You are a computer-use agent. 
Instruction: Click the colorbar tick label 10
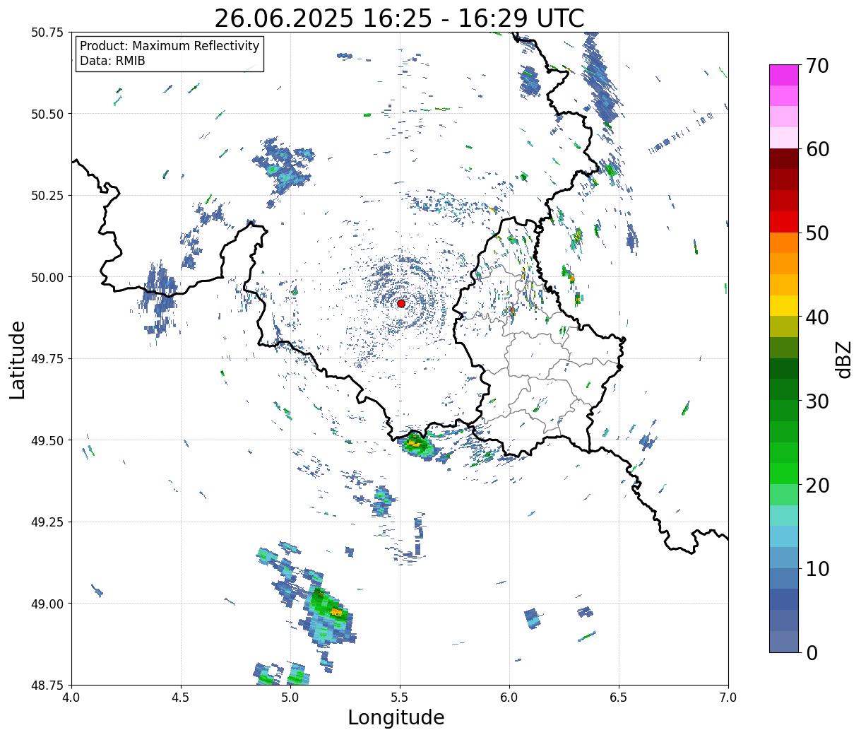pos(817,569)
